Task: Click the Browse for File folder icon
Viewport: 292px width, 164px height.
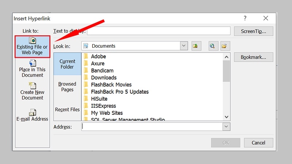Action: click(224, 46)
